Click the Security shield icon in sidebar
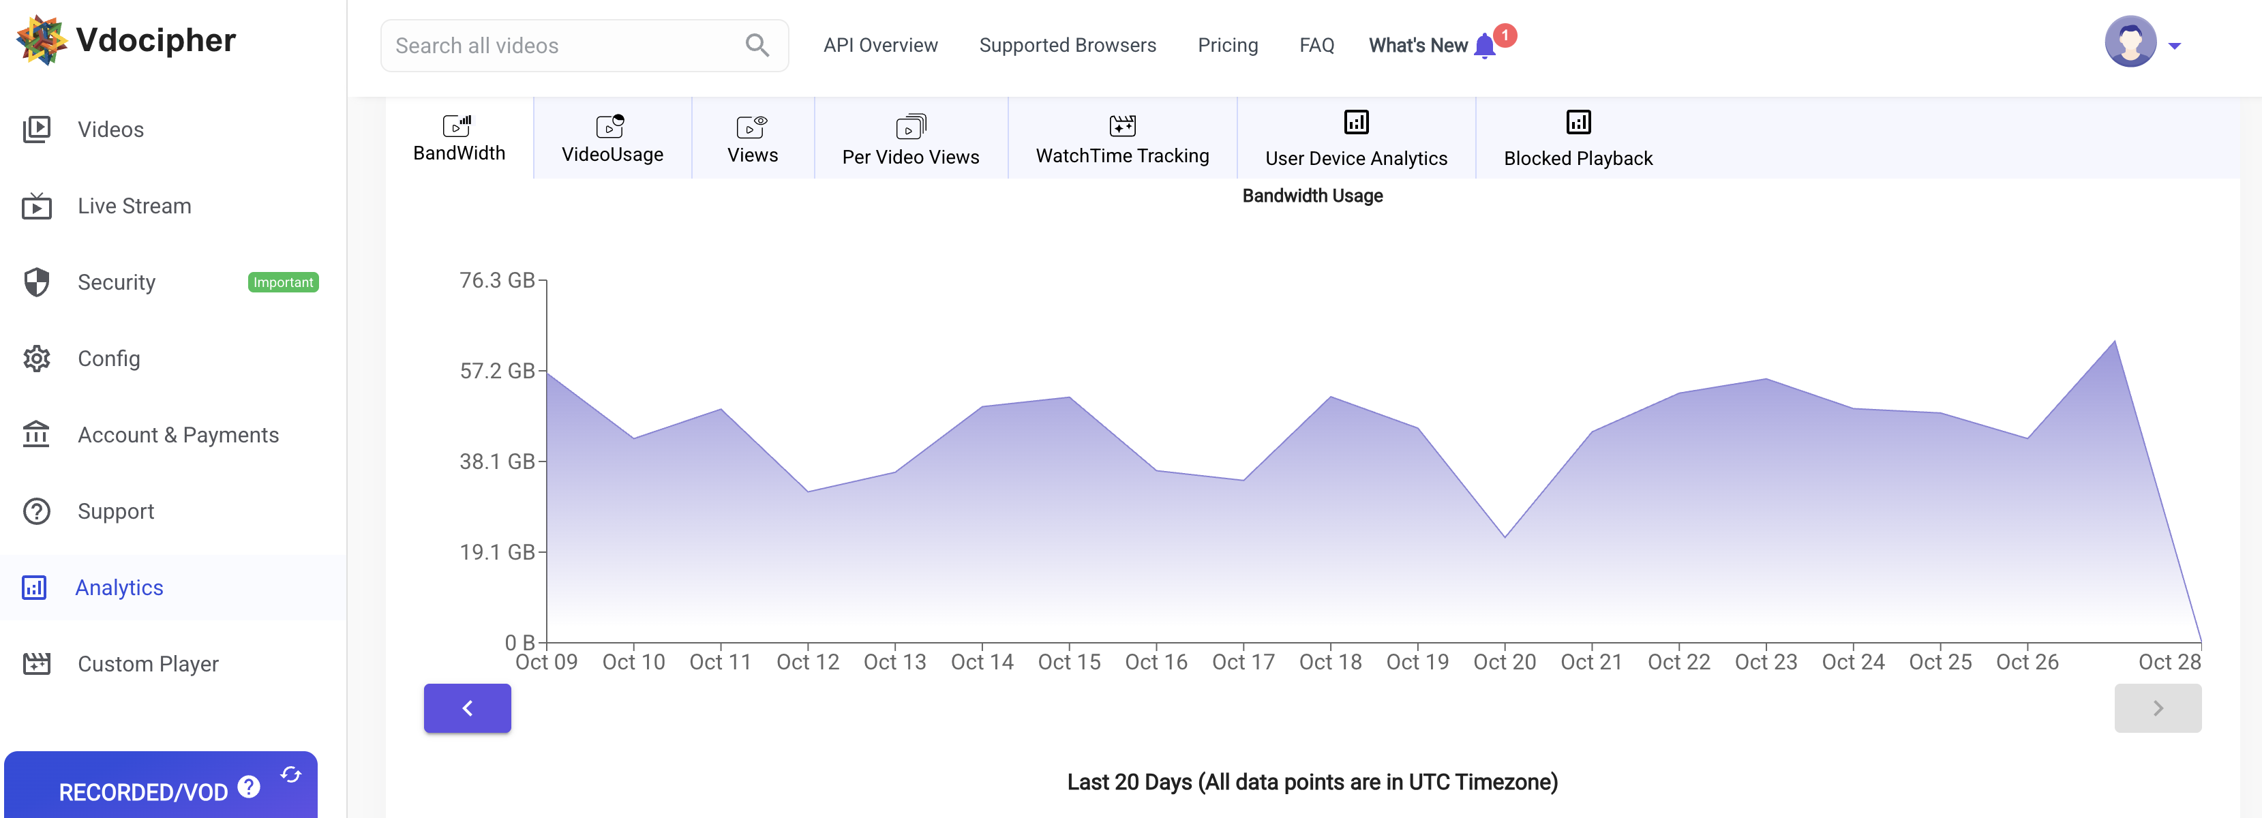 point(37,282)
